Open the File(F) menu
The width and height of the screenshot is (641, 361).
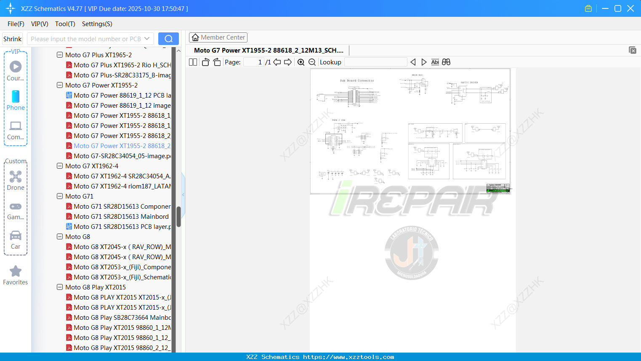(x=16, y=24)
